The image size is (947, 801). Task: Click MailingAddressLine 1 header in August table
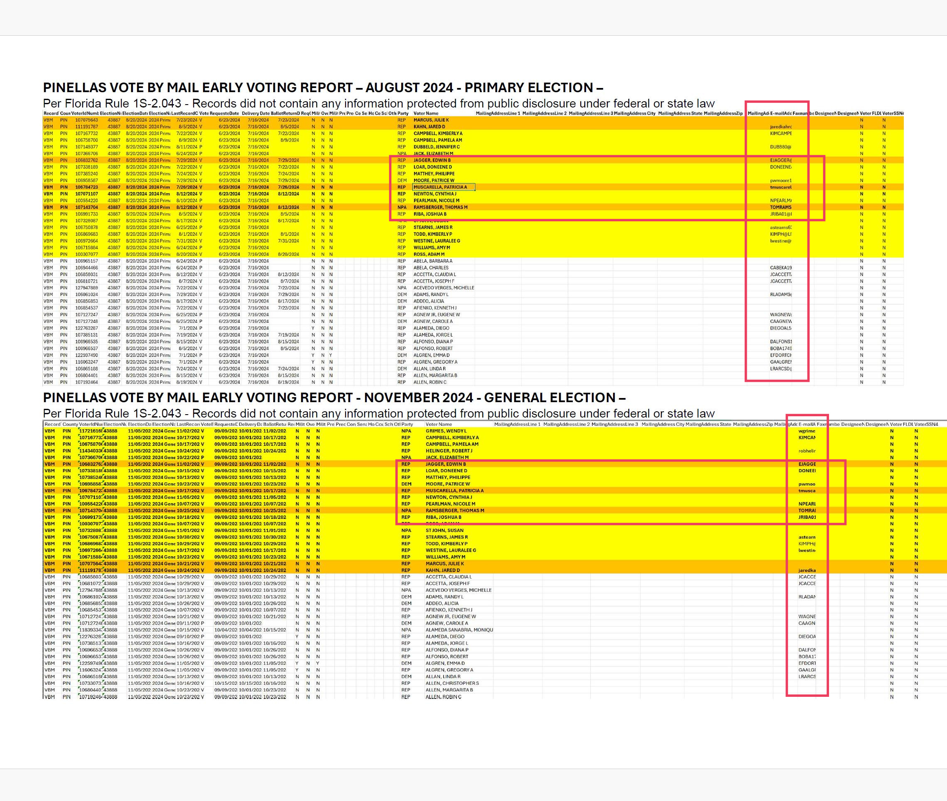(498, 114)
